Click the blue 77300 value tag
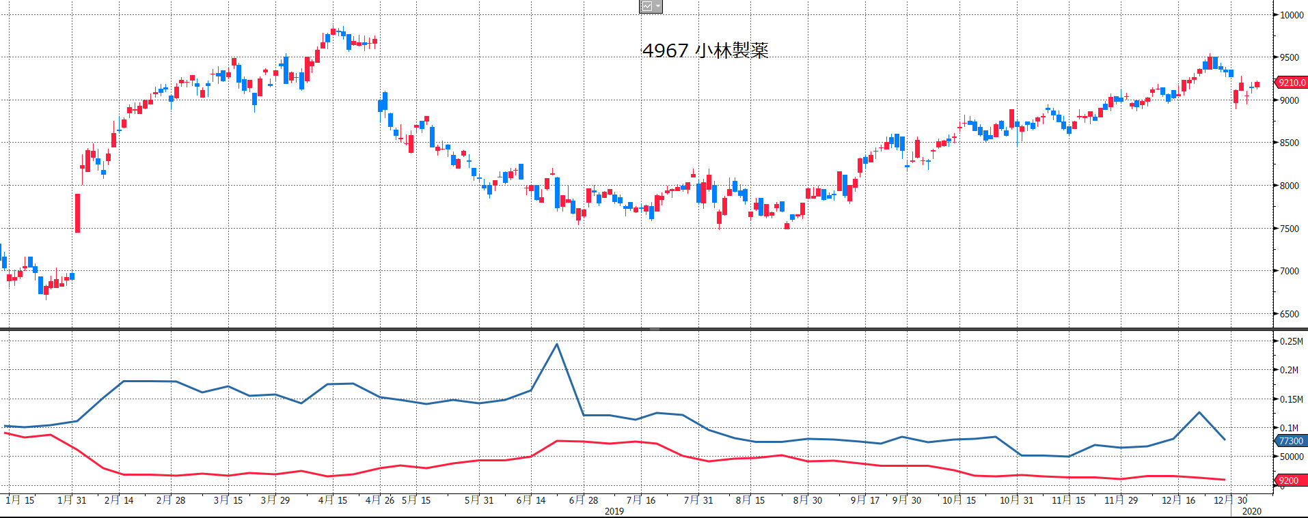Screen dimensions: 1308x518 pos(1291,441)
